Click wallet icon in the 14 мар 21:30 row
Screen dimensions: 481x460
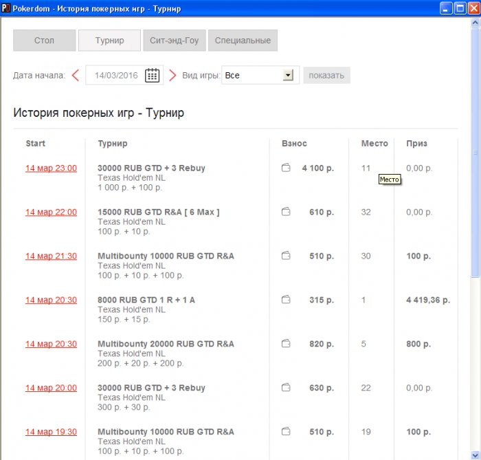click(x=286, y=255)
